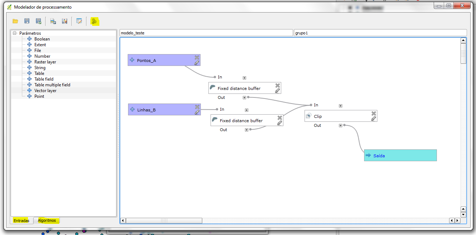Screen dimensions: 476x235
Task: Expand the In parameters of the Clip node
Action: pos(340,106)
